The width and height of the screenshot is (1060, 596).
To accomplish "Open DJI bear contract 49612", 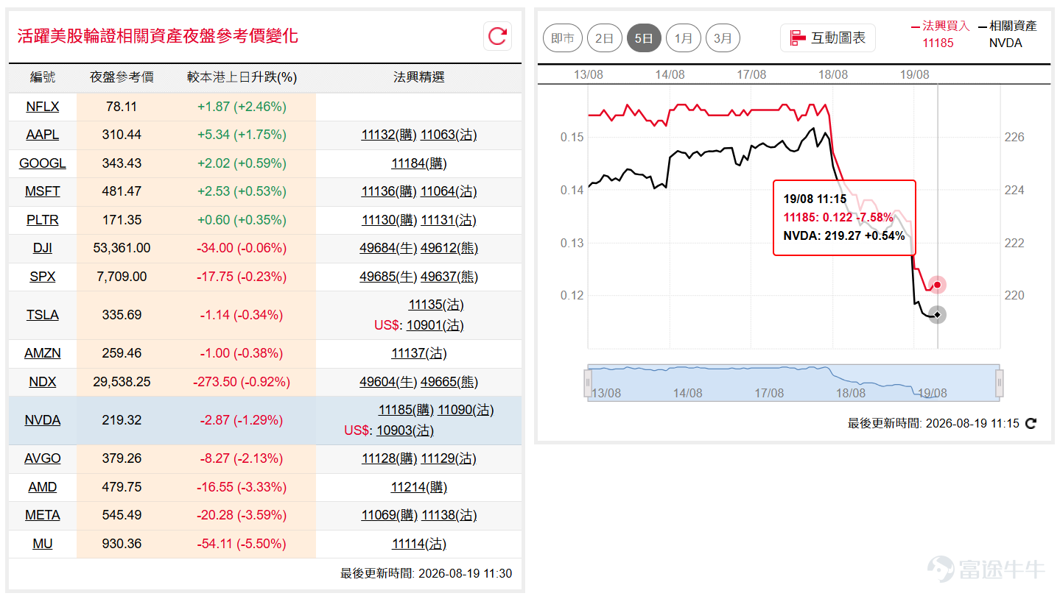I will (449, 248).
